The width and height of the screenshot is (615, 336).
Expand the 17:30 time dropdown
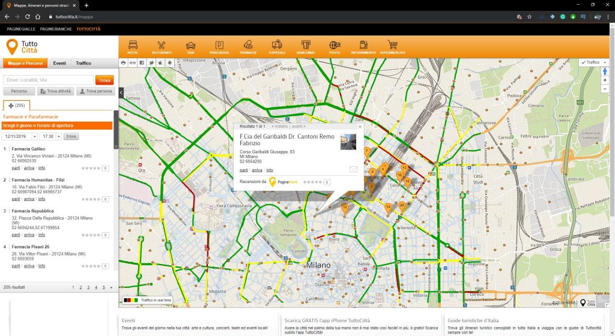coord(52,136)
